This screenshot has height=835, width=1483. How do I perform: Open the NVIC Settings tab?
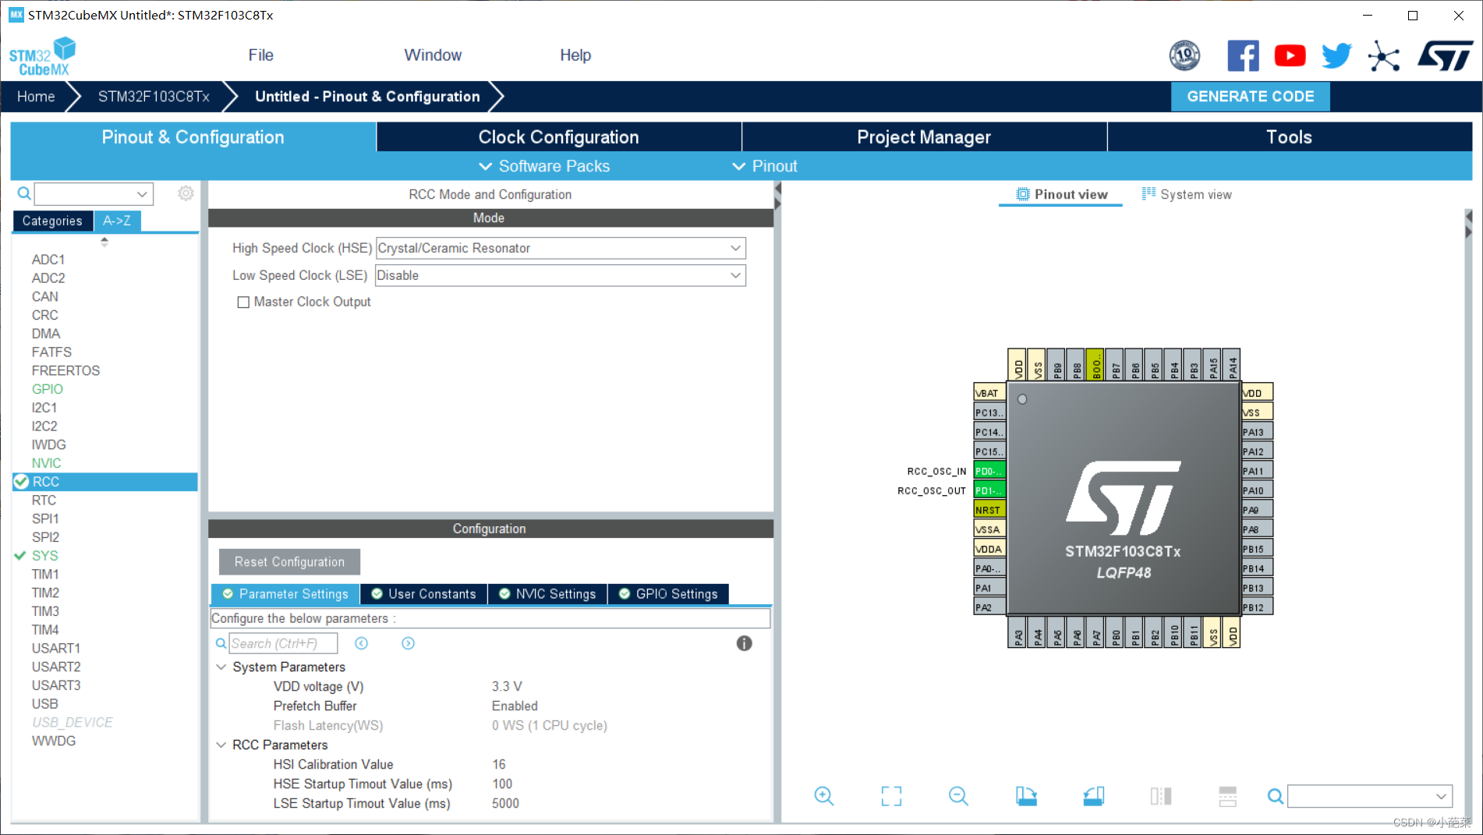[x=547, y=594]
